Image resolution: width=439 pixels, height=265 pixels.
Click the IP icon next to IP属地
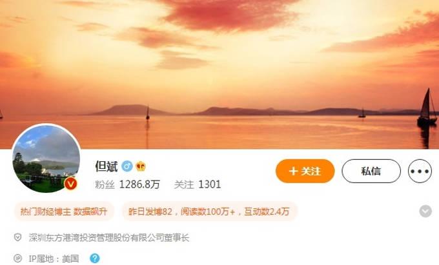(17, 259)
